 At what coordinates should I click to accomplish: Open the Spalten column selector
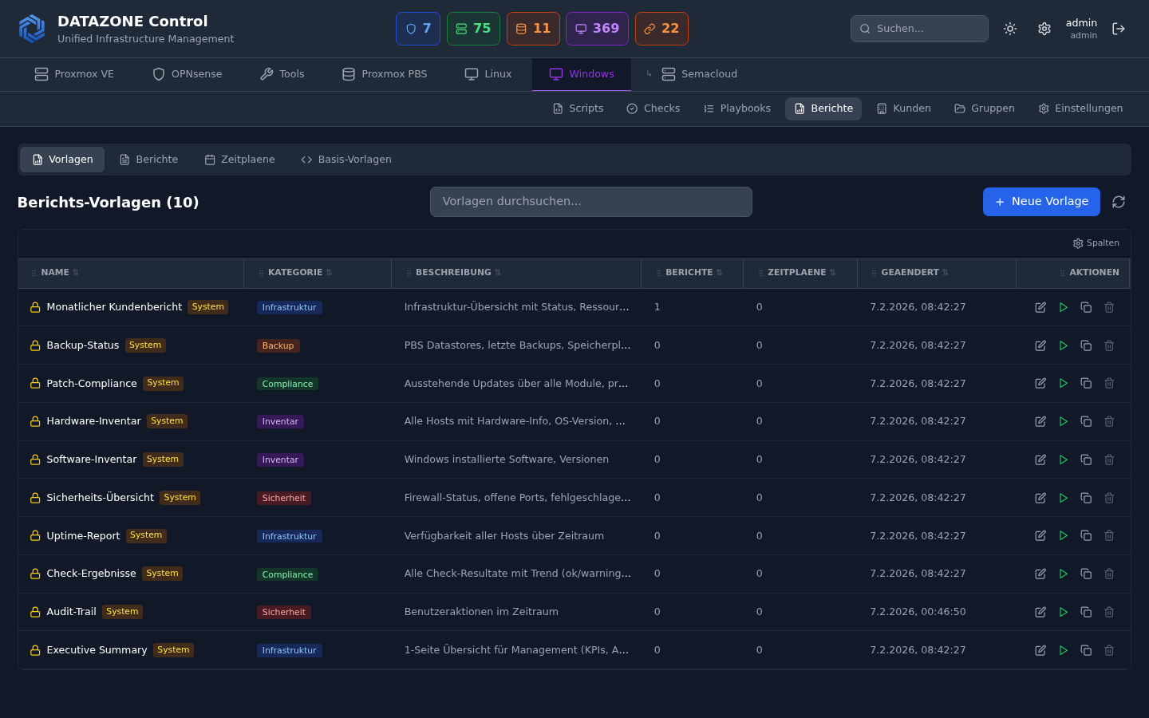pyautogui.click(x=1096, y=243)
